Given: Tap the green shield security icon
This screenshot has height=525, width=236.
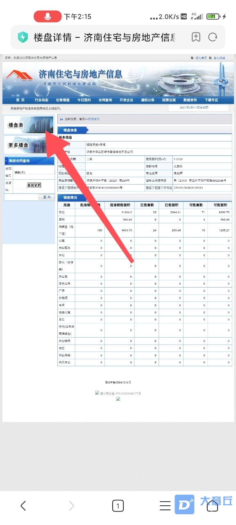Looking at the screenshot, I should click(x=23, y=37).
